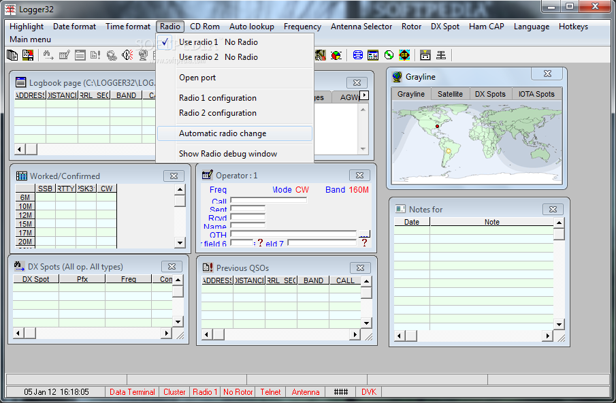Image resolution: width=616 pixels, height=403 pixels.
Task: Click the 20M row in Worked/Confirmed
Action: coord(66,242)
